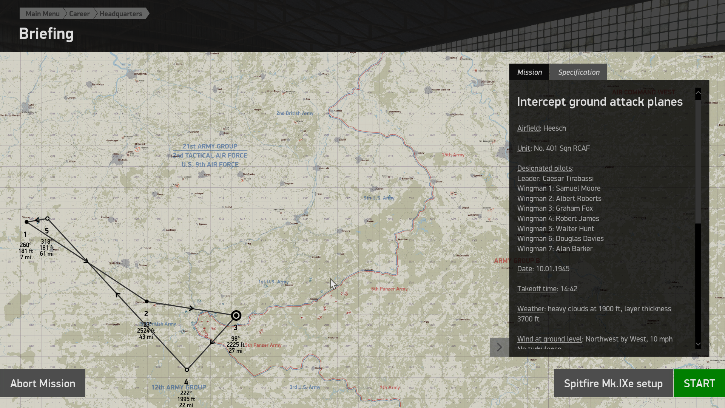This screenshot has width=725, height=408.
Task: Click waypoint 4 circle on the route
Action: pyautogui.click(x=187, y=370)
